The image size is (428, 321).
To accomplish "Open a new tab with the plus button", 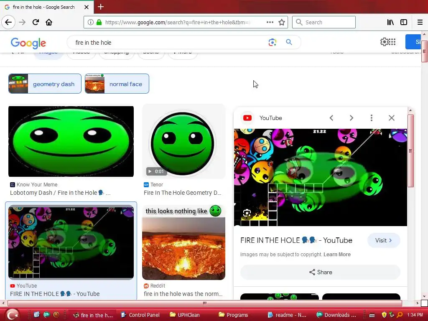I will click(x=101, y=7).
